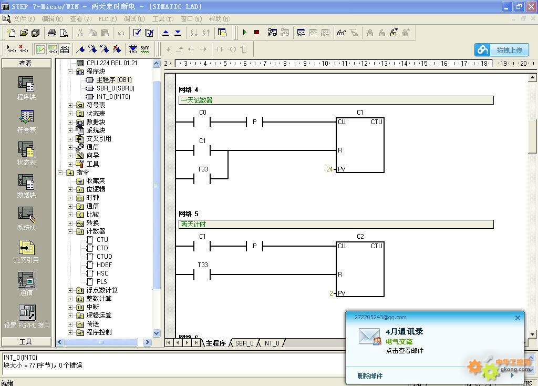Open Communications in view bar
538x386 pixels.
26,283
